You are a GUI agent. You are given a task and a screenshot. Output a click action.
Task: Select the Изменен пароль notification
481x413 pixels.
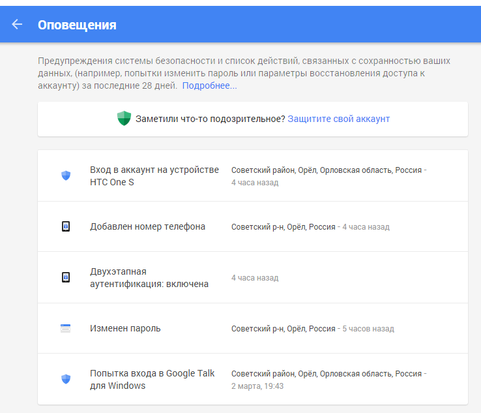[125, 328]
